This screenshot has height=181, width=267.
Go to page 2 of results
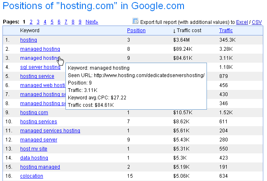point(31,22)
